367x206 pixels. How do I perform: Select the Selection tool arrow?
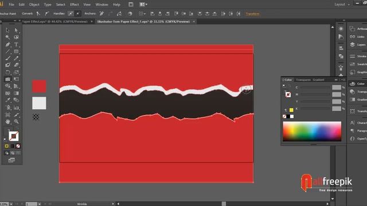(x=7, y=30)
